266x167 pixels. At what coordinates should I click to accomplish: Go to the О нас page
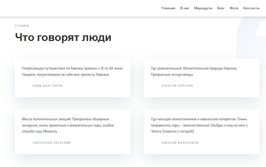click(x=184, y=8)
